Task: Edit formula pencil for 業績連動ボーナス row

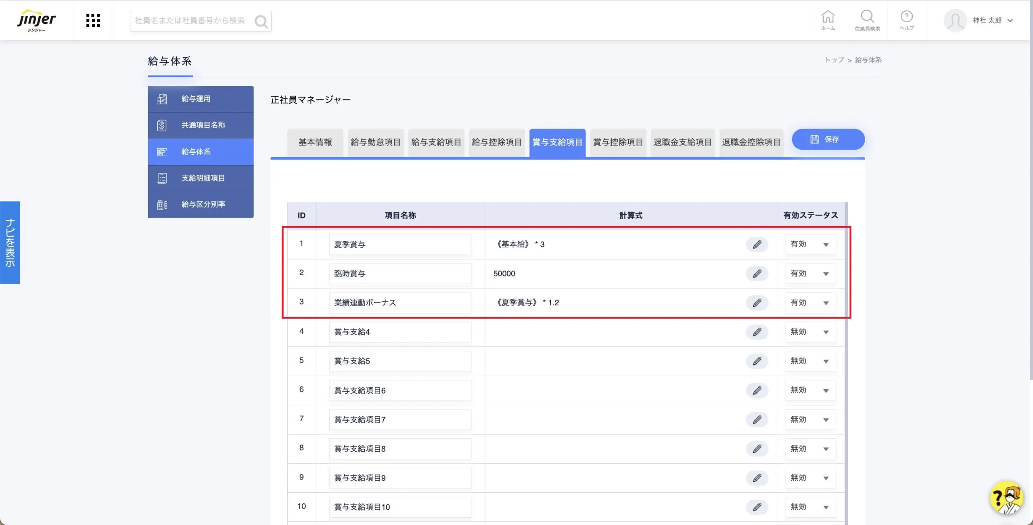Action: coord(757,303)
